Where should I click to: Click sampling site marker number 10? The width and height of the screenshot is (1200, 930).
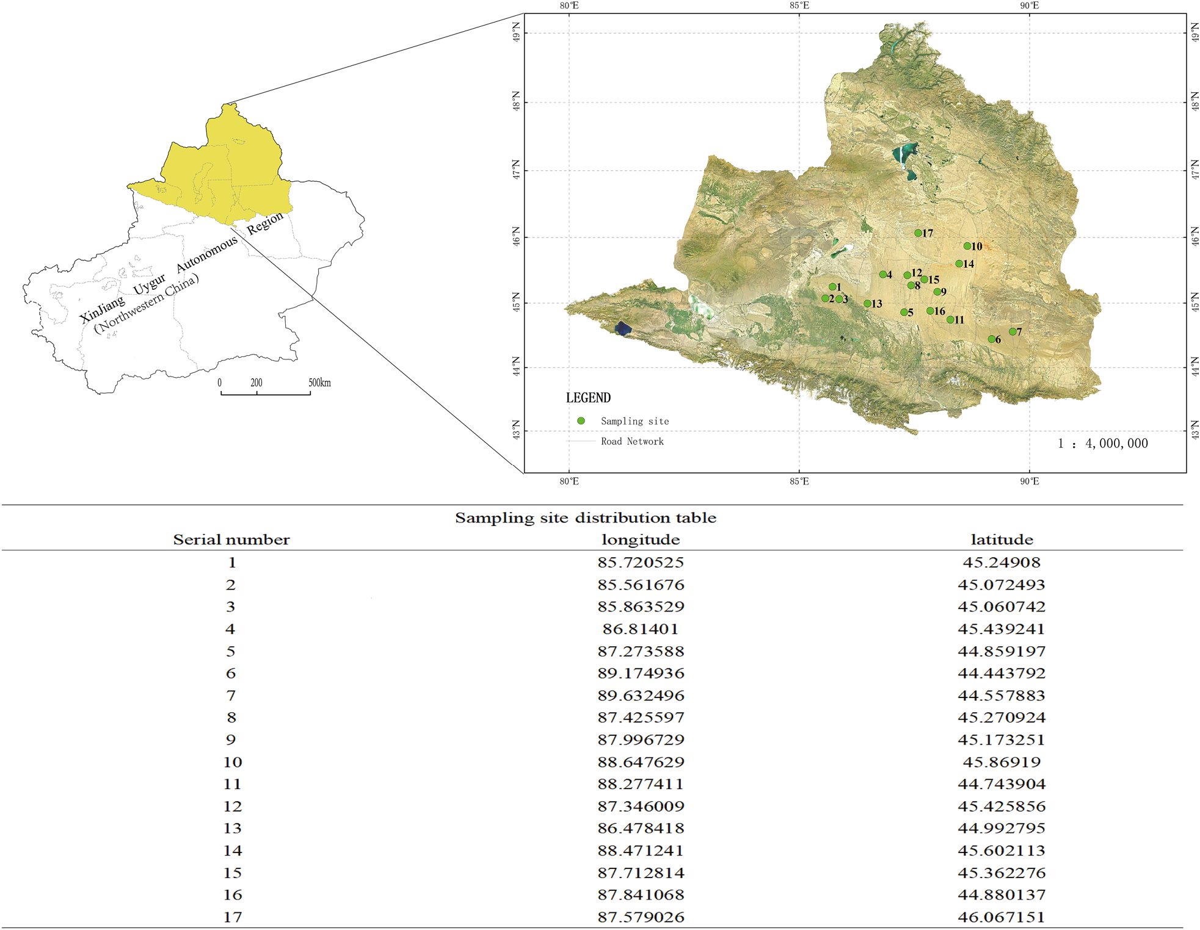[x=967, y=246]
